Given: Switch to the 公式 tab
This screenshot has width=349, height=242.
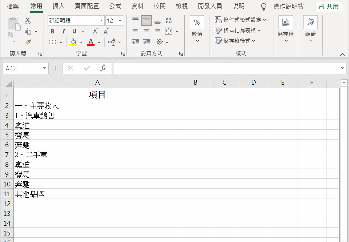Looking at the screenshot, I should click(115, 6).
